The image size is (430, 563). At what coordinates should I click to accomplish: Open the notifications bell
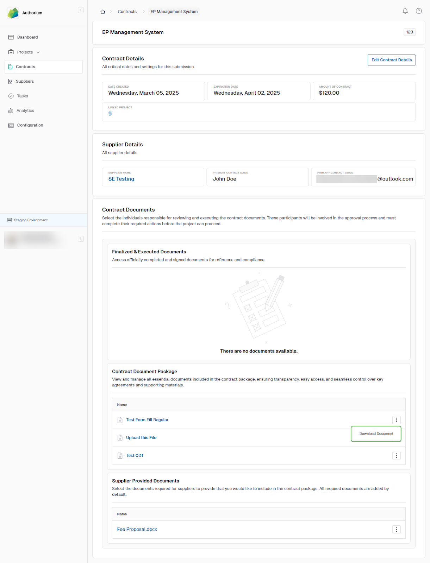coord(405,11)
